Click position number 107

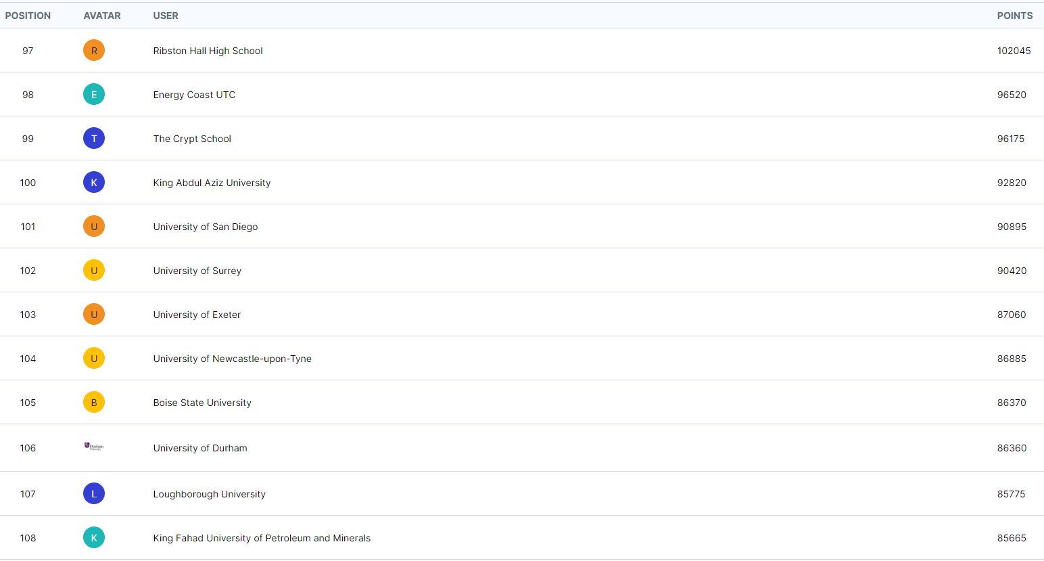coord(28,494)
